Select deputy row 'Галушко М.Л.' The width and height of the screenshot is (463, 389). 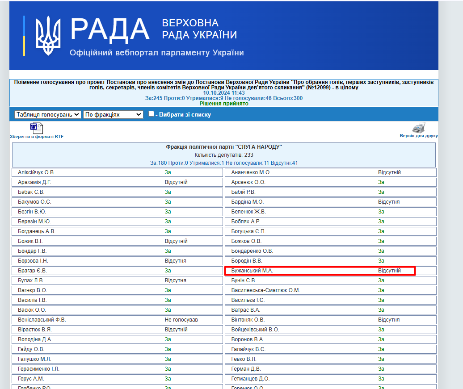coord(117,359)
